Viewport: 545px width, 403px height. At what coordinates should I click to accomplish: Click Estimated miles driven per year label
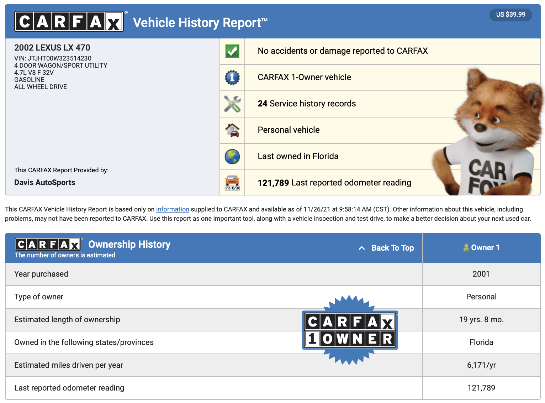pos(69,365)
